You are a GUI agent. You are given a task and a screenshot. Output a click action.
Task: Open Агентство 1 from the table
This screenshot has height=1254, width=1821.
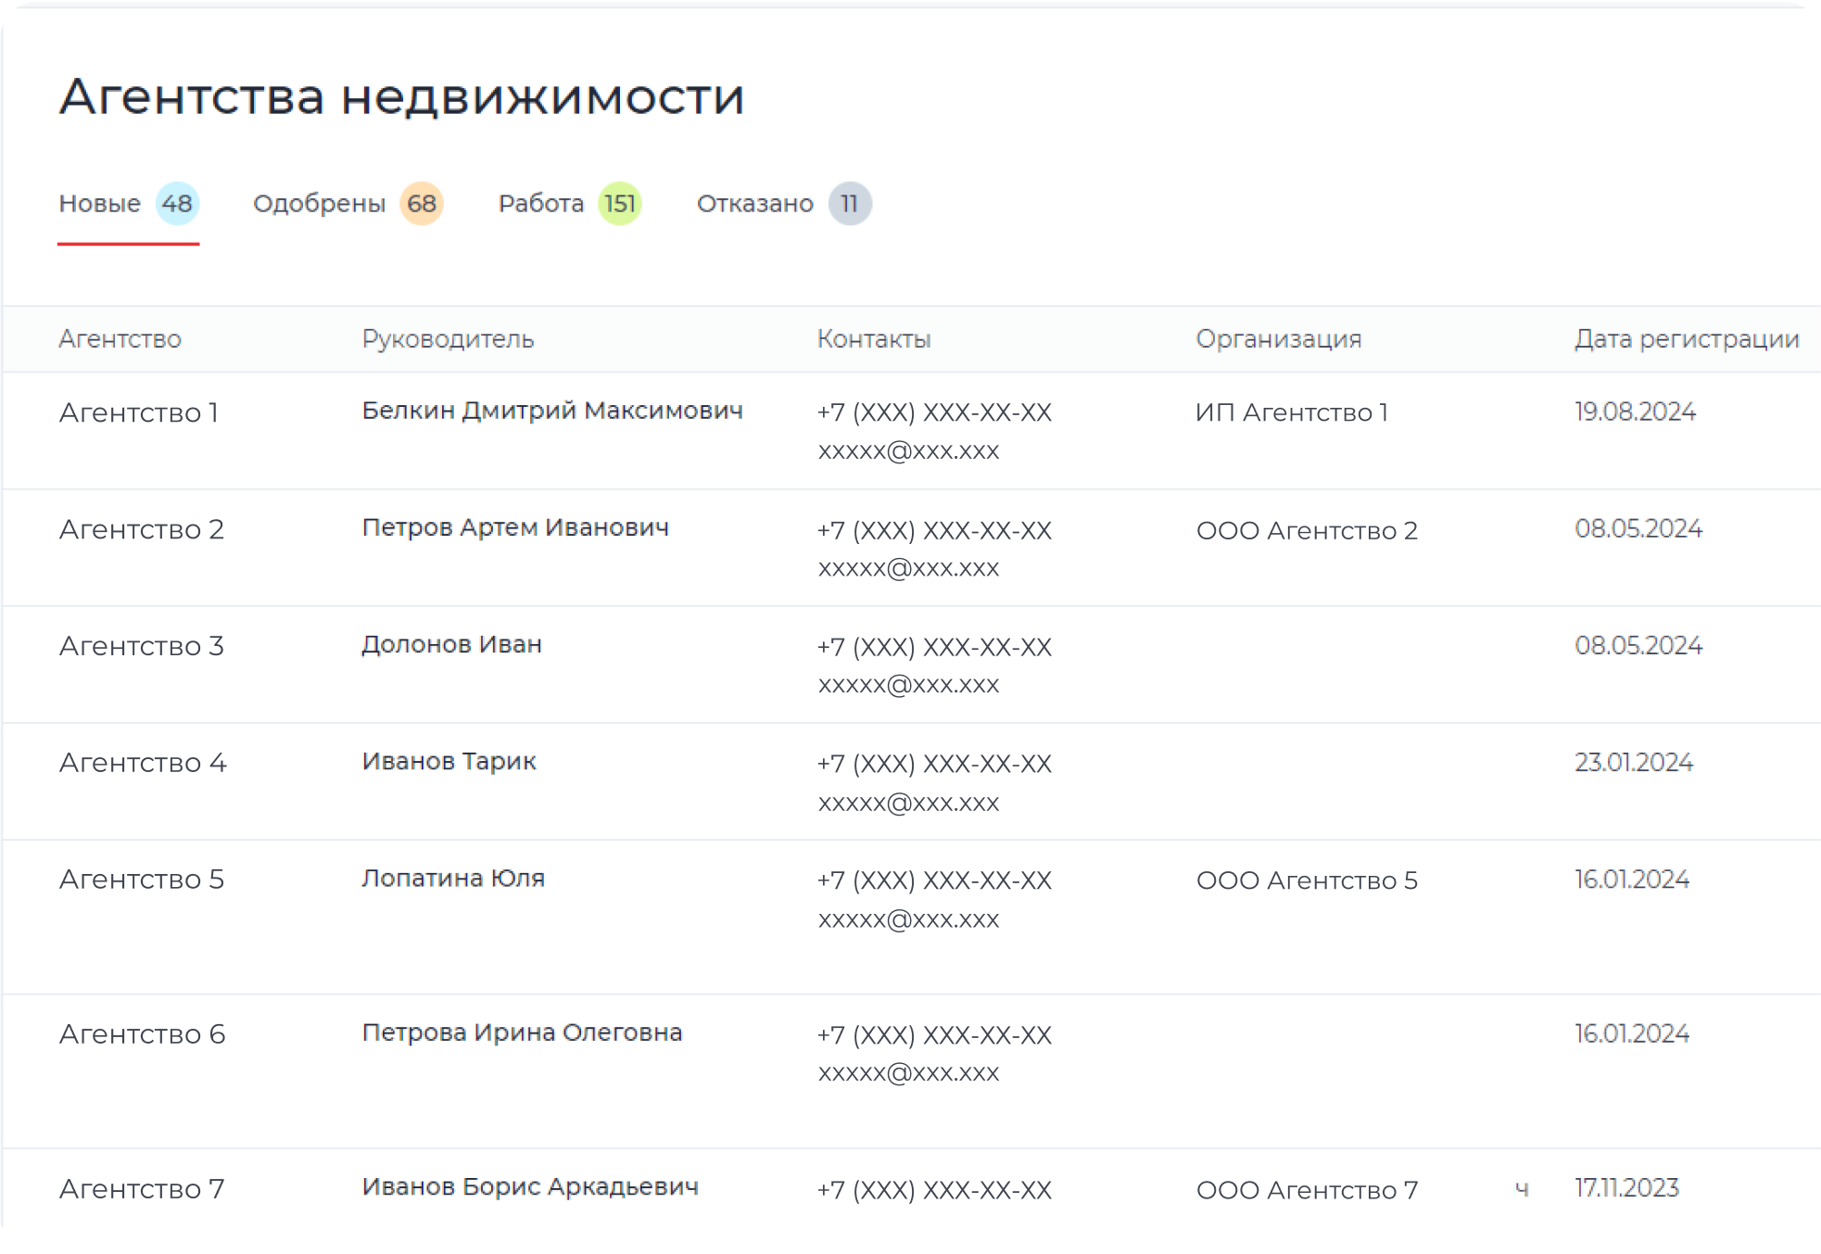coord(140,413)
